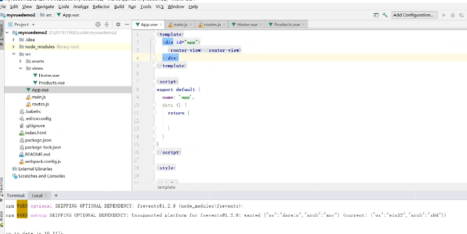Viewport: 467px width, 234px height.
Task: Close the main.js editor tab
Action: (x=191, y=25)
